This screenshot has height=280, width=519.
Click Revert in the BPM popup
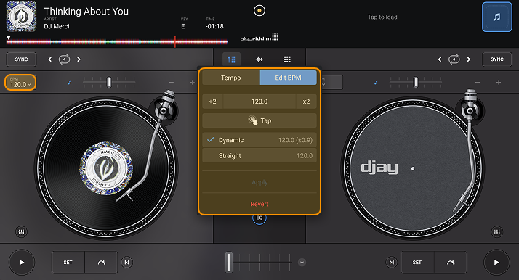coord(259,204)
